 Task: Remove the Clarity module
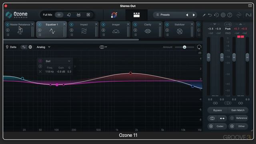160,24
